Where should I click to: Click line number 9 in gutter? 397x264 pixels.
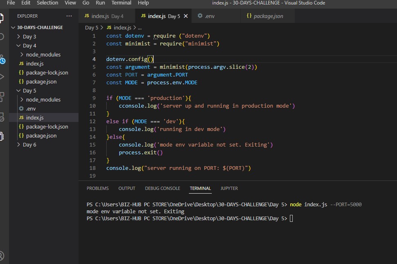click(94, 98)
